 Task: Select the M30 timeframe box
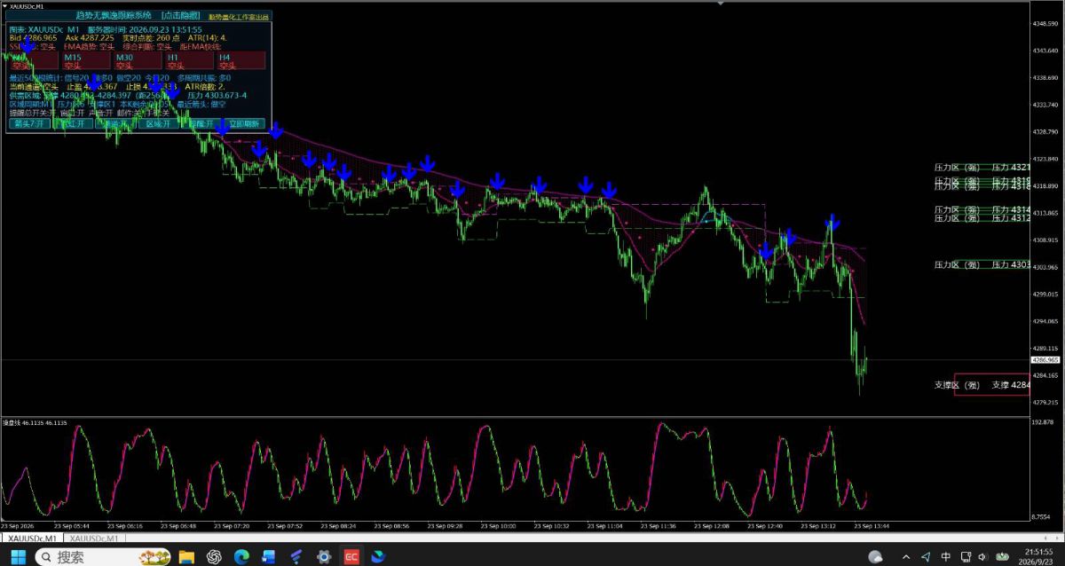pos(137,60)
